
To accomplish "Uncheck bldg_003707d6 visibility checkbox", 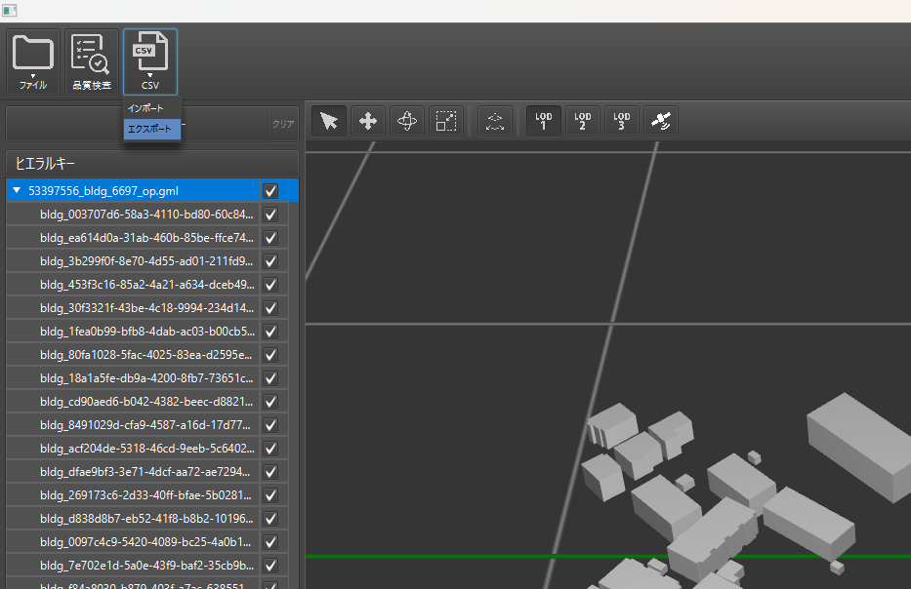I will point(270,215).
